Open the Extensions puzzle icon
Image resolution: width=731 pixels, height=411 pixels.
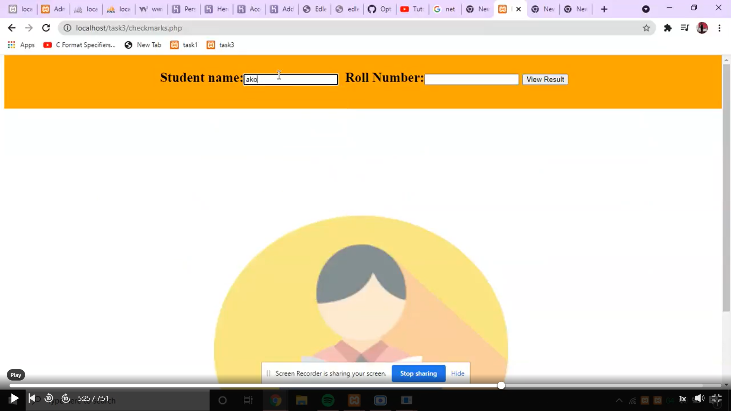point(667,28)
